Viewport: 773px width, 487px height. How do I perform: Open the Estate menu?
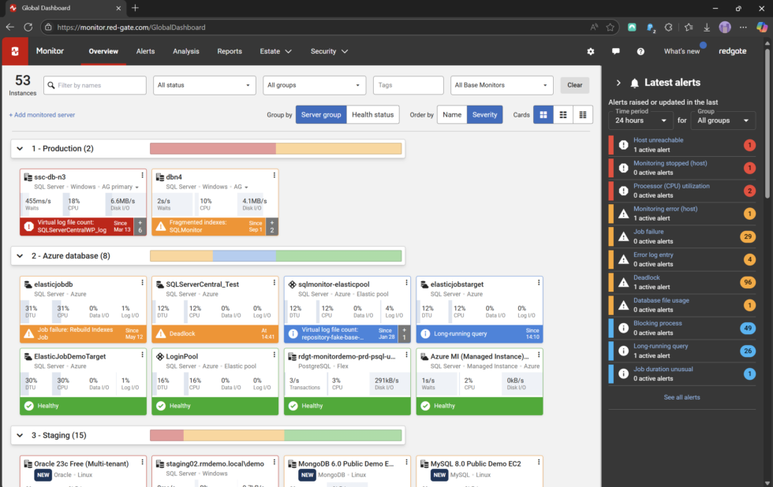tap(275, 51)
